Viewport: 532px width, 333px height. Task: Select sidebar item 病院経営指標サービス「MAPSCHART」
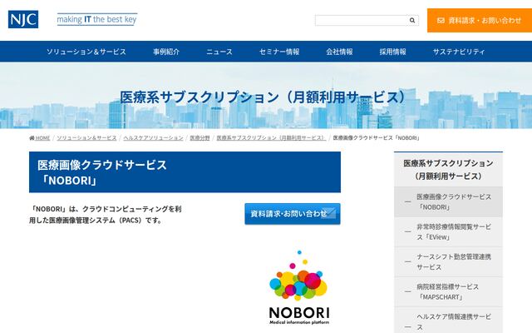tap(448, 291)
